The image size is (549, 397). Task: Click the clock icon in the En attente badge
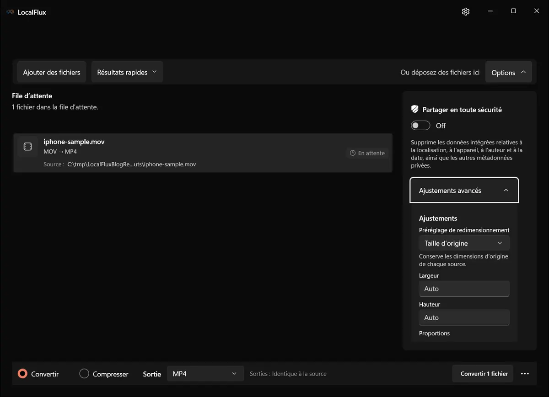(353, 153)
